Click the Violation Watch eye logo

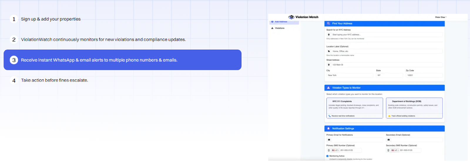tap(291, 17)
